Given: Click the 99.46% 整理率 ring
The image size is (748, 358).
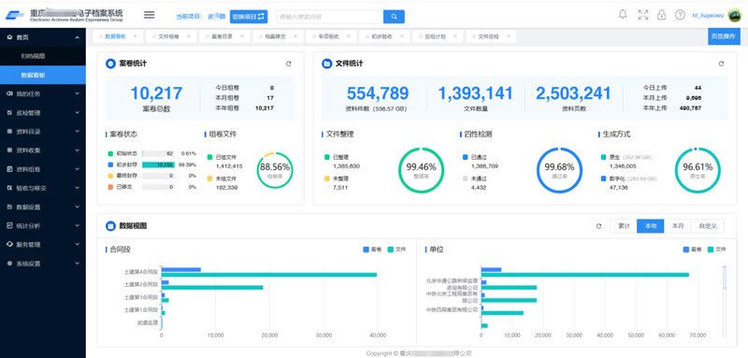Looking at the screenshot, I should [x=422, y=170].
